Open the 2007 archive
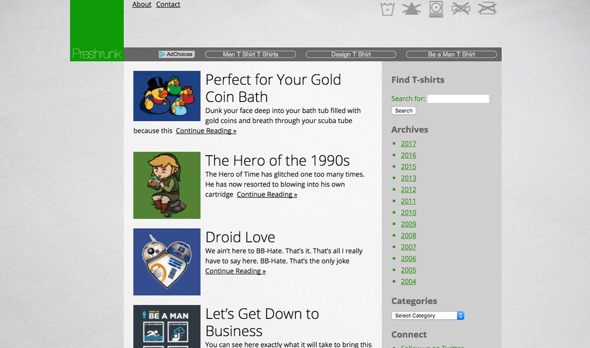Screen dimensions: 590x348 point(408,247)
